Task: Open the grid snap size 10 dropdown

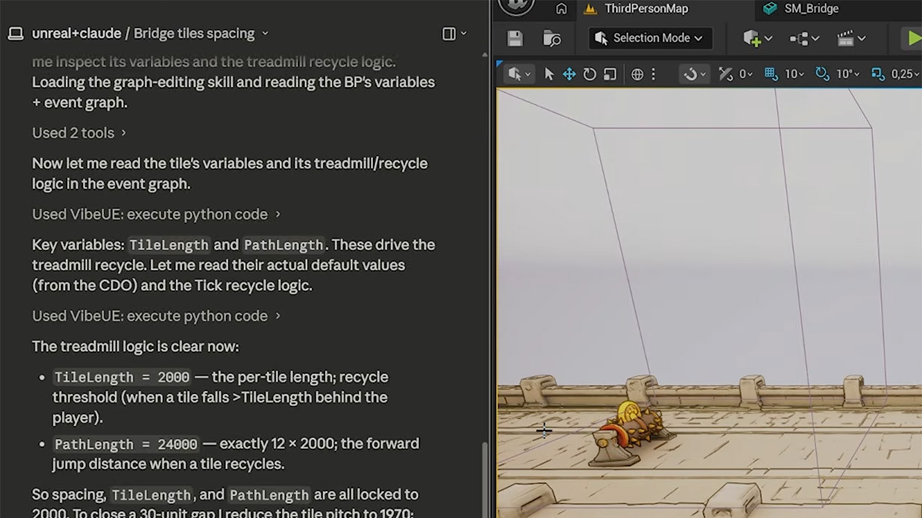Action: coord(795,73)
